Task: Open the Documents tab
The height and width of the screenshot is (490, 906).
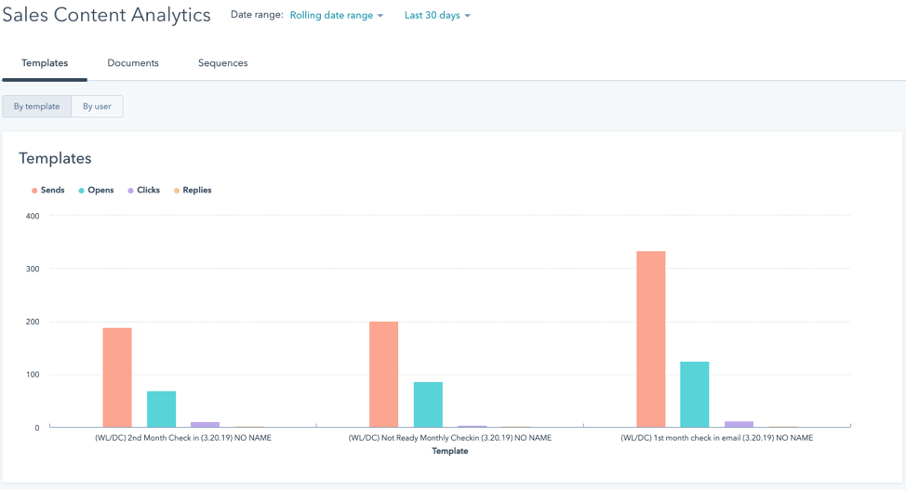Action: (133, 63)
